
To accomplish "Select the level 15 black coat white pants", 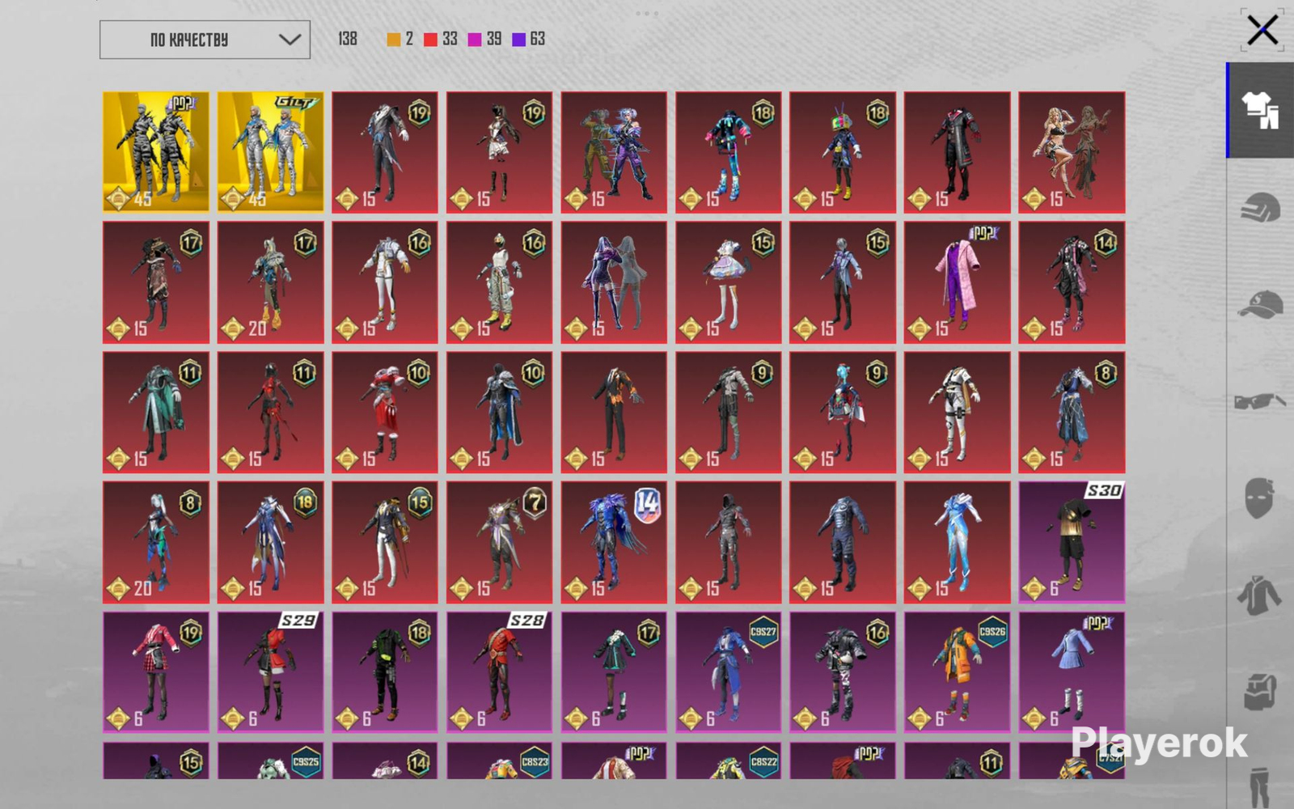I will click(385, 542).
